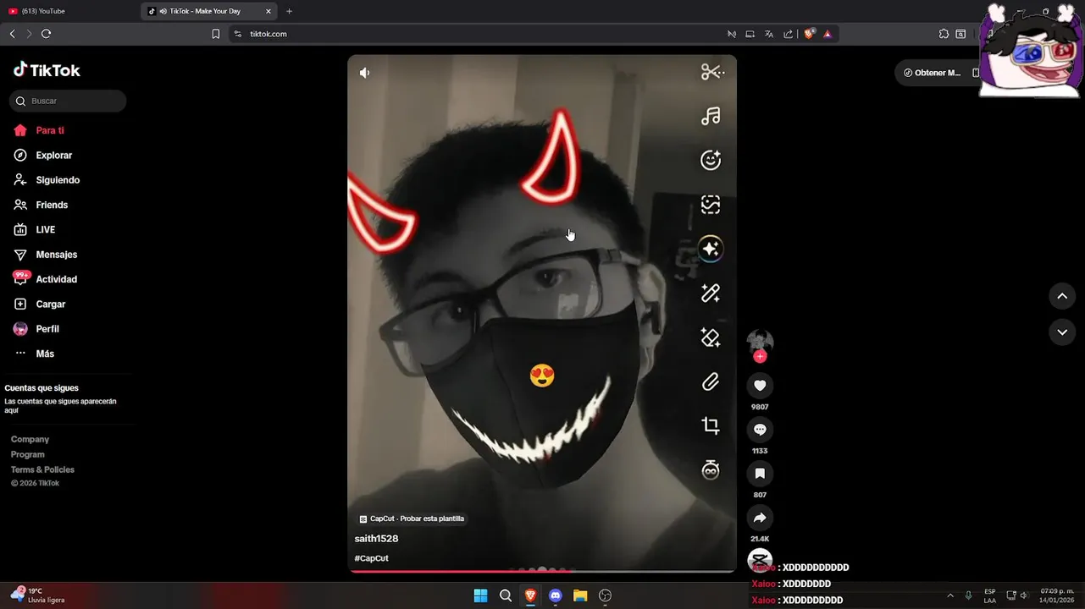Open a new browser tab
This screenshot has width=1085, height=609.
click(290, 11)
